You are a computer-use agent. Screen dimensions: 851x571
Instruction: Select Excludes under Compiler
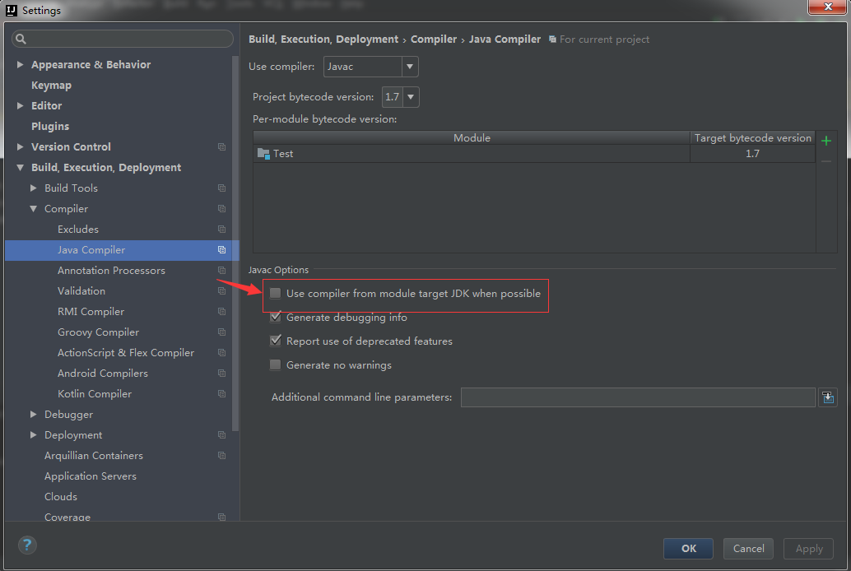pyautogui.click(x=78, y=229)
